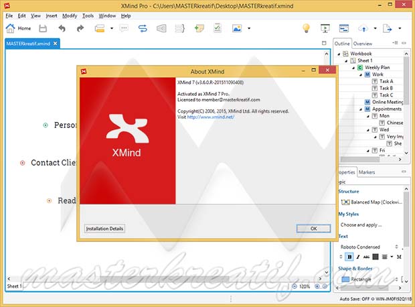The height and width of the screenshot is (307, 415).
Task: Switch to the Markers tab
Action: click(x=367, y=172)
